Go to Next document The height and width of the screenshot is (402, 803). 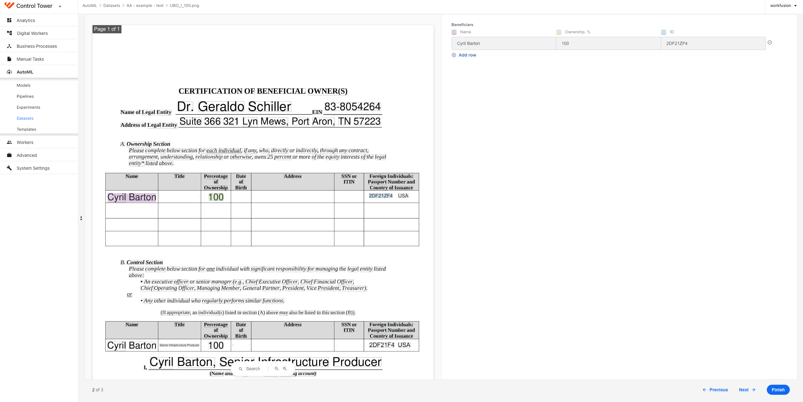pos(747,390)
